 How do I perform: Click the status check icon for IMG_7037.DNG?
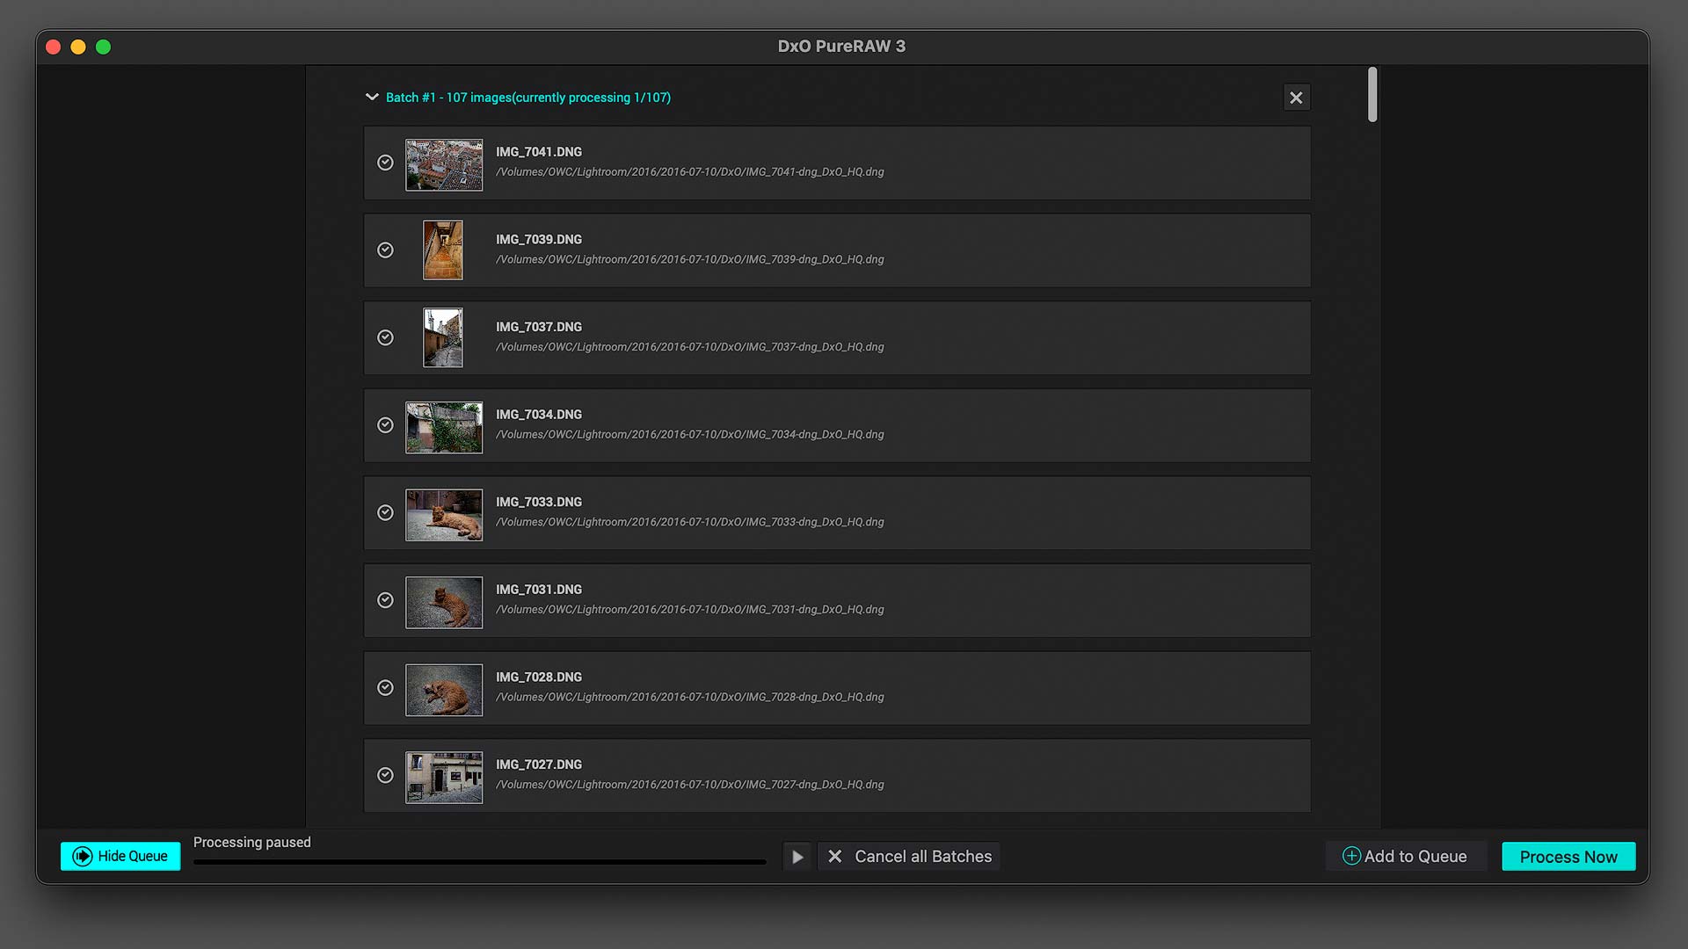click(x=385, y=337)
